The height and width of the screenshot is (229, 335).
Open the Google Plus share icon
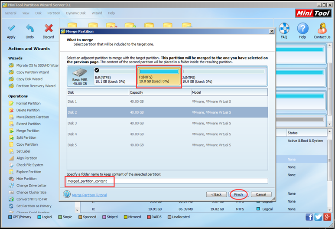click(327, 217)
